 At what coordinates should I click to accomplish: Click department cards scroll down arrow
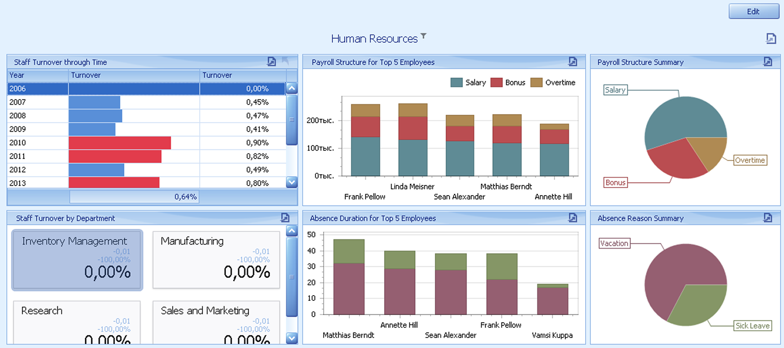click(292, 338)
